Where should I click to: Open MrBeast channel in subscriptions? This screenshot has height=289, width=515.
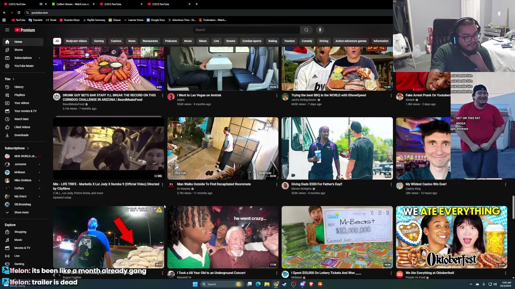pos(23,172)
